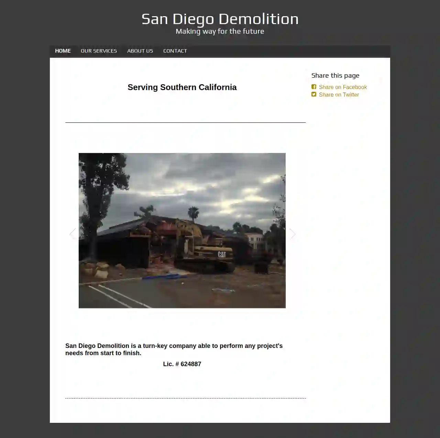
Task: Click the Share on Twitter link
Action: 339,95
